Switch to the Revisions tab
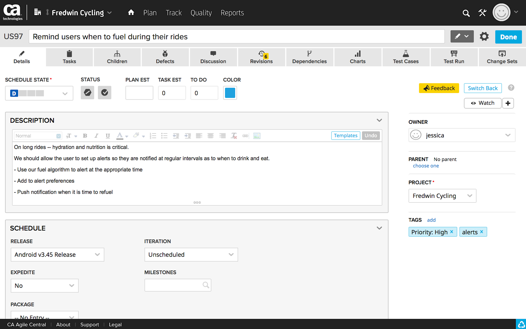 coord(262,57)
